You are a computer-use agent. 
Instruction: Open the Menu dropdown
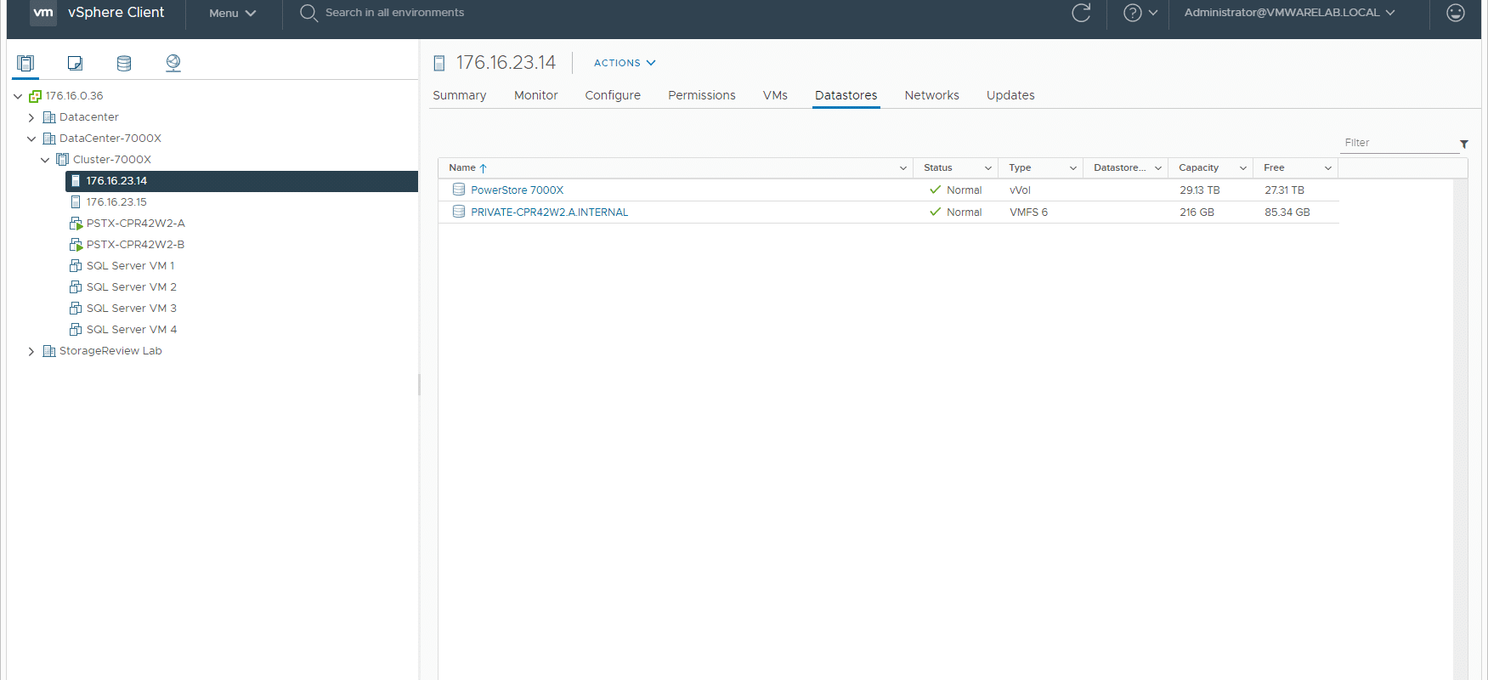(233, 13)
